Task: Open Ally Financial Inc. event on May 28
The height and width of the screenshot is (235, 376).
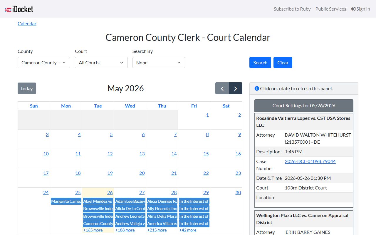Action: (x=162, y=209)
